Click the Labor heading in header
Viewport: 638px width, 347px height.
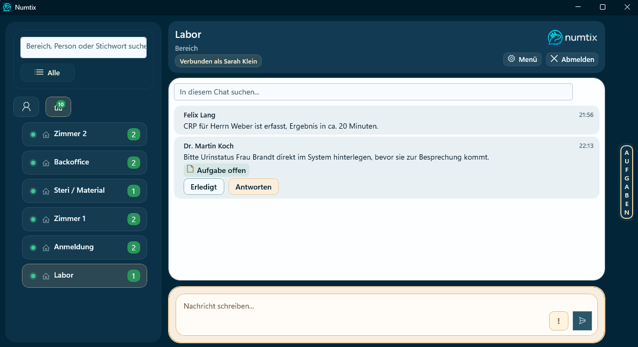(188, 35)
